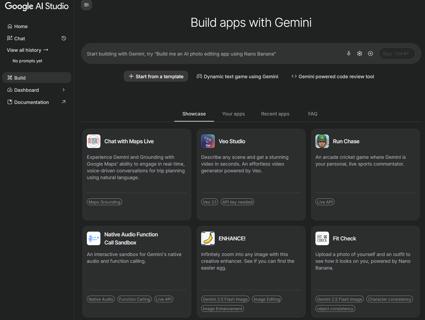The width and height of the screenshot is (425, 320).
Task: Click the Image Editing tag
Action: point(267,299)
